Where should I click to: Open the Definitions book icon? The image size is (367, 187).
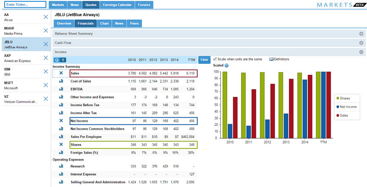tap(271, 59)
